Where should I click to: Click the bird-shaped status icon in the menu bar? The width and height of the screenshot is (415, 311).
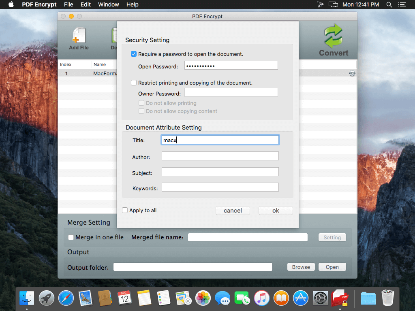(320, 4)
